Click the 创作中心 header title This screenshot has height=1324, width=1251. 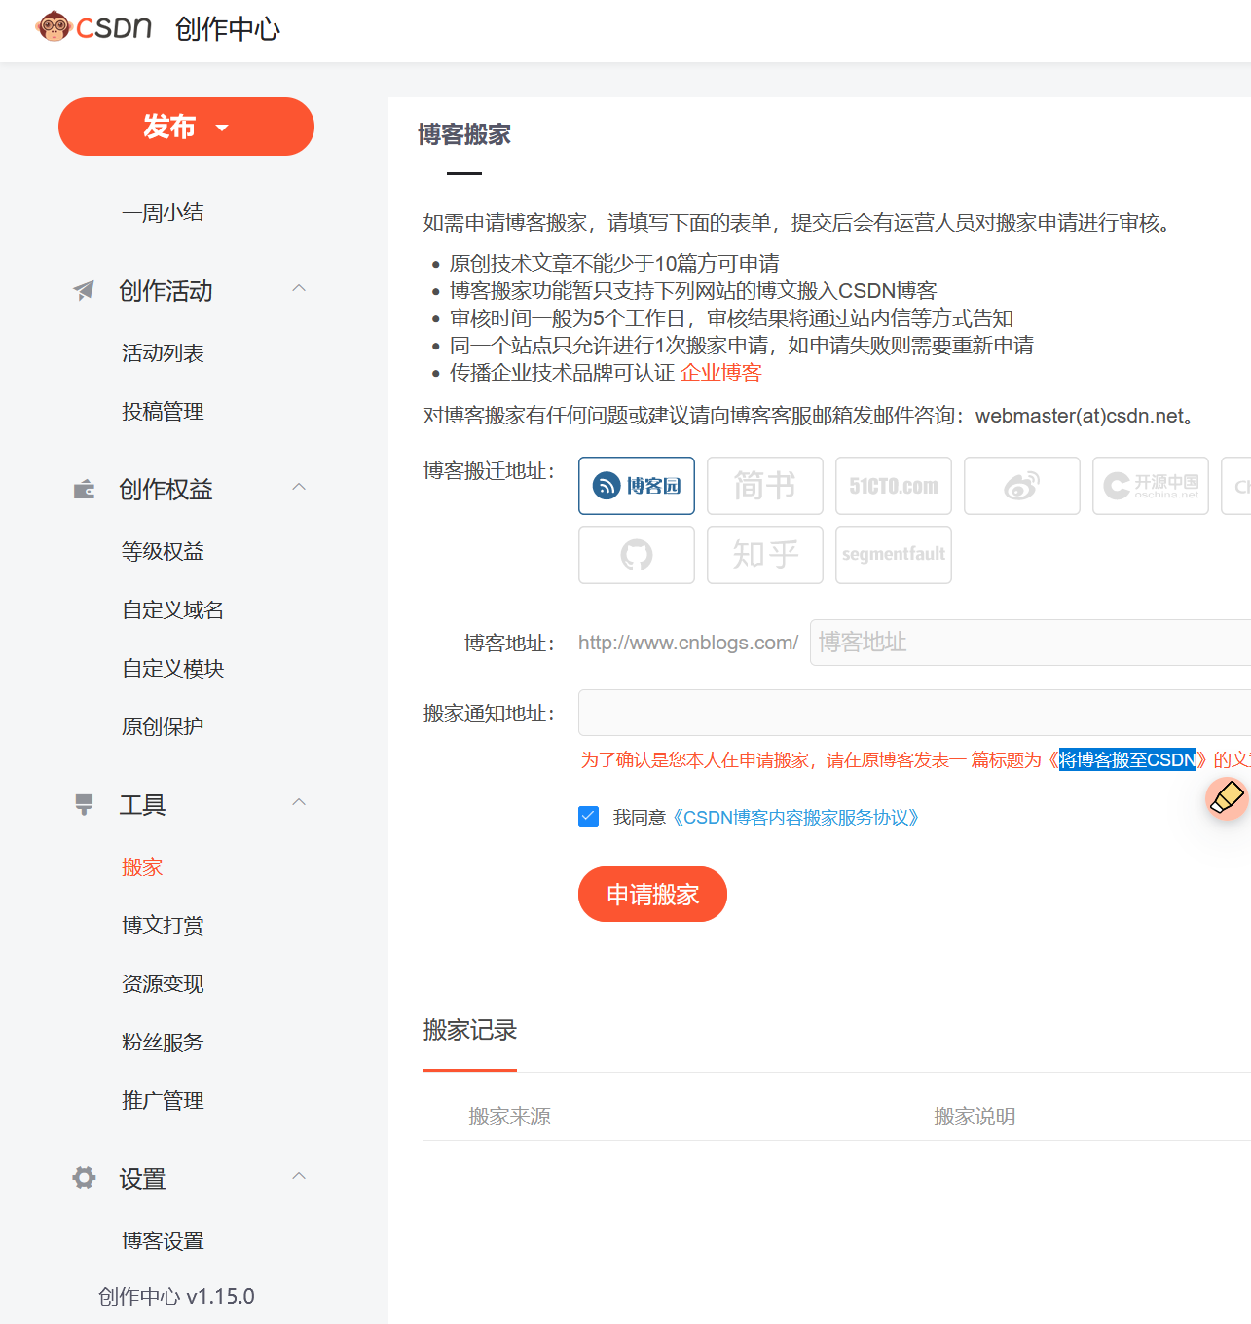[x=228, y=29]
